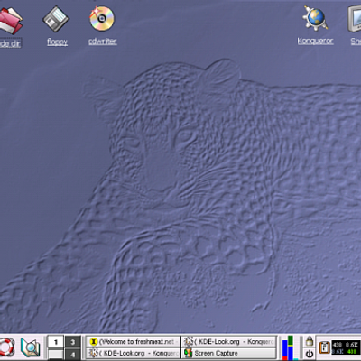
Task: Click the network traffic monitor applet
Action: click(x=346, y=347)
